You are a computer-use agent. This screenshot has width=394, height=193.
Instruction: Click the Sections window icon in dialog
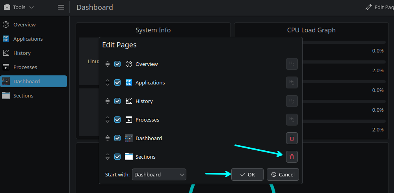[129, 157]
